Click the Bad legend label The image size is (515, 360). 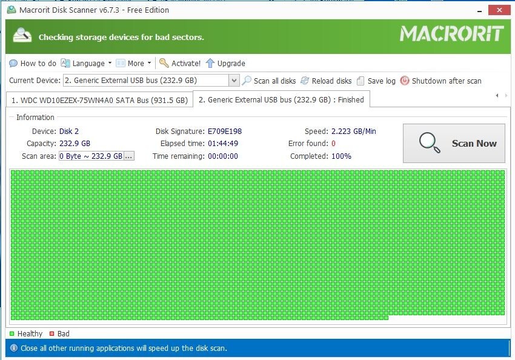click(64, 334)
